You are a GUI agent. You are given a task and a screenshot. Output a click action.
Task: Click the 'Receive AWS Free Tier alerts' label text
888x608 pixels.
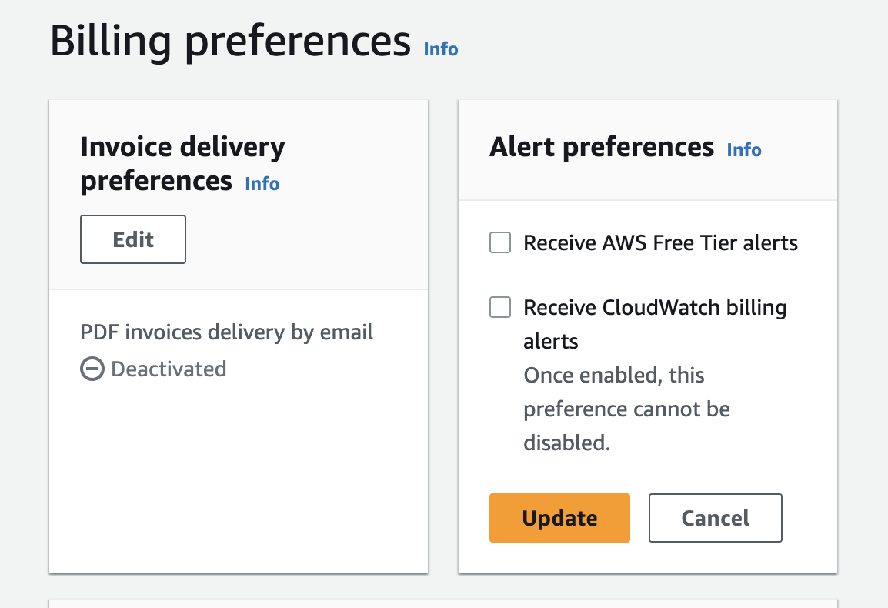660,244
